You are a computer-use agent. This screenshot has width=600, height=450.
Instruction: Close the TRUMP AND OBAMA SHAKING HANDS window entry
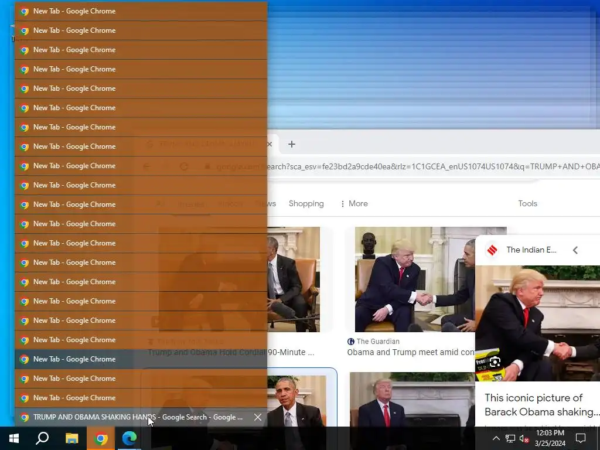(258, 417)
